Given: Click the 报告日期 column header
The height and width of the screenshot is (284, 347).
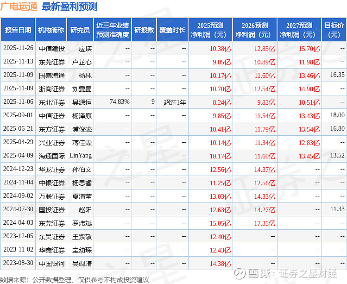Looking at the screenshot, I should pos(18,30).
